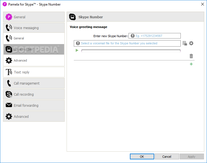Image resolution: width=207 pixels, height=163 pixels.
Task: Open the General settings section
Action: pos(34,17)
